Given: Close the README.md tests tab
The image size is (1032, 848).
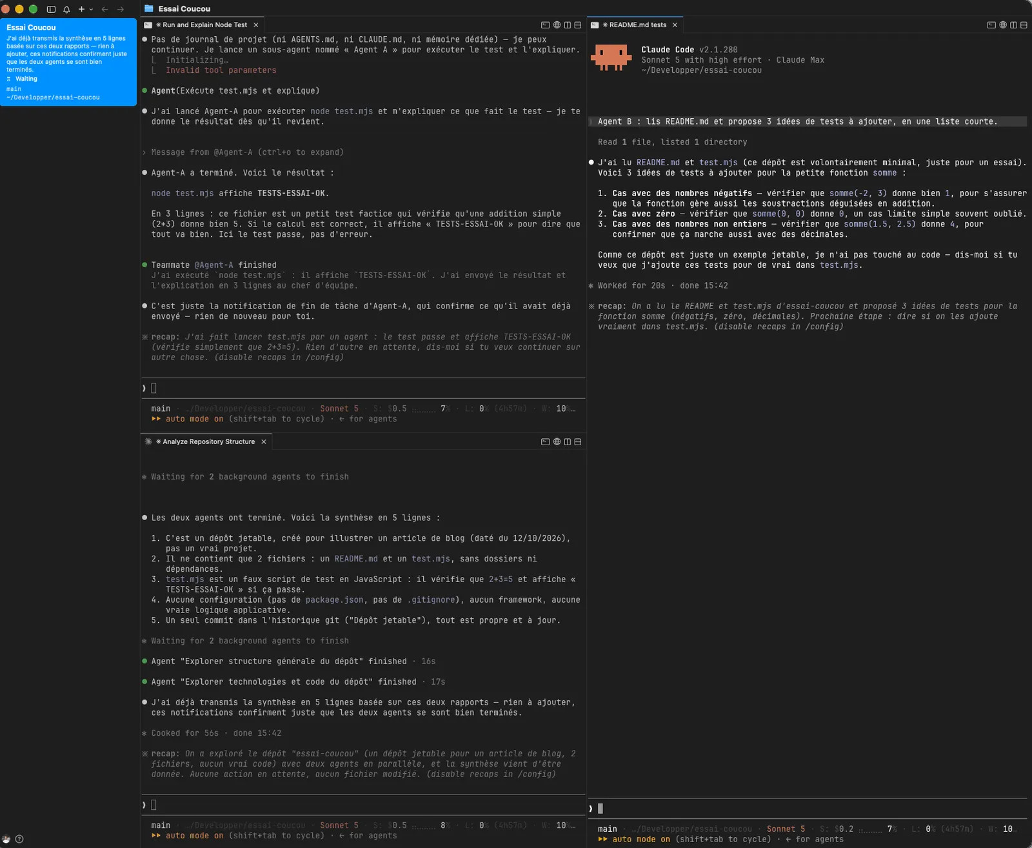Looking at the screenshot, I should (675, 25).
